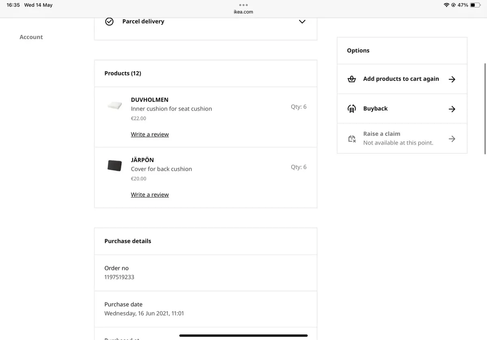Open the Buyback option
487x340 pixels.
tap(402, 109)
